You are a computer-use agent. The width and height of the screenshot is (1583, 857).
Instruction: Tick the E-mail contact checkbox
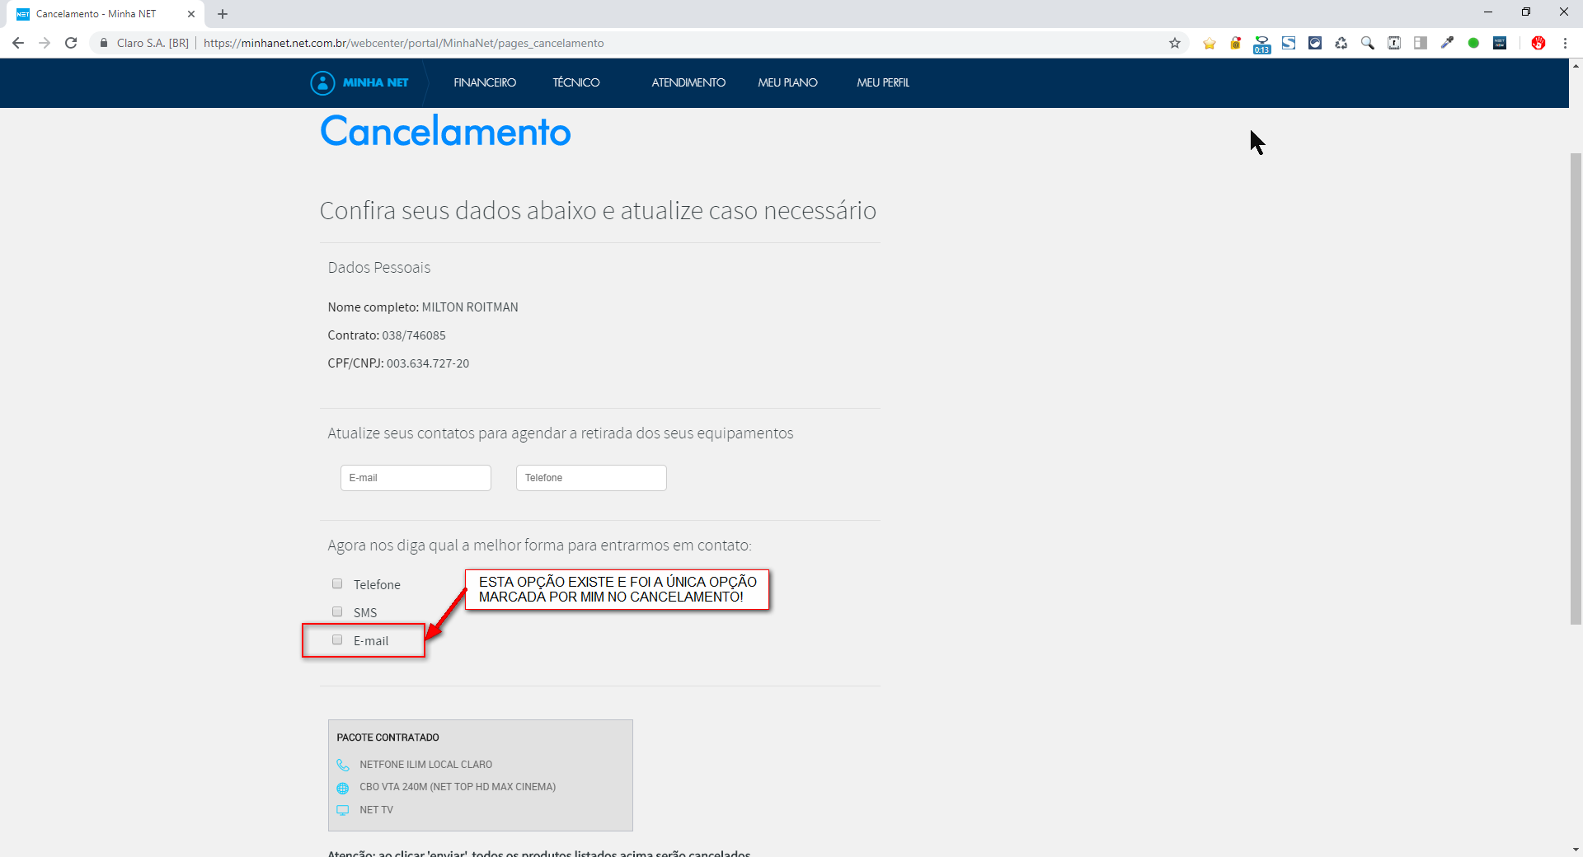[337, 639]
